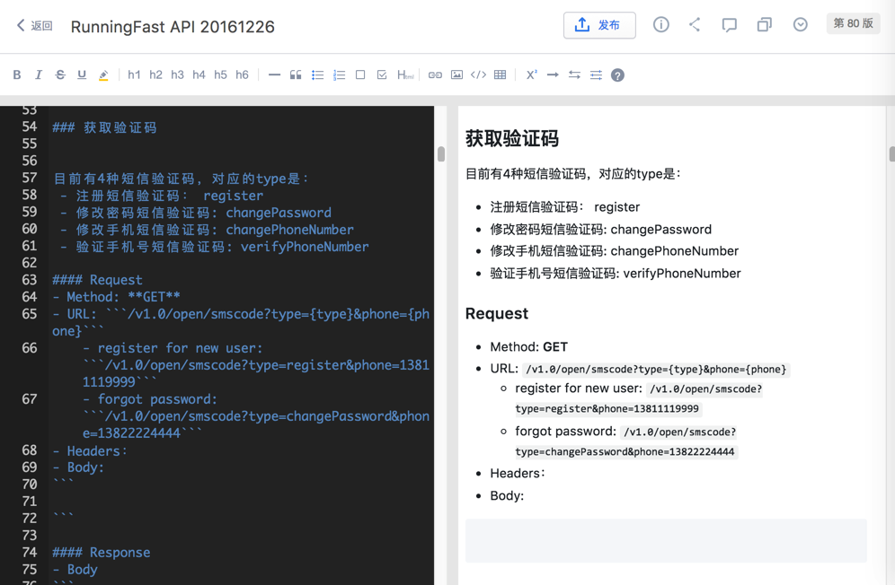
Task: Open the circled chevron dropdown
Action: click(x=801, y=24)
